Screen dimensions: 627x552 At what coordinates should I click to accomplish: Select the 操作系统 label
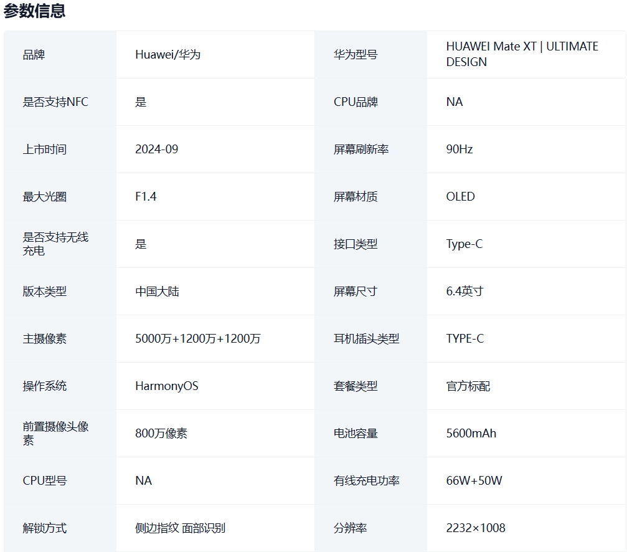44,386
